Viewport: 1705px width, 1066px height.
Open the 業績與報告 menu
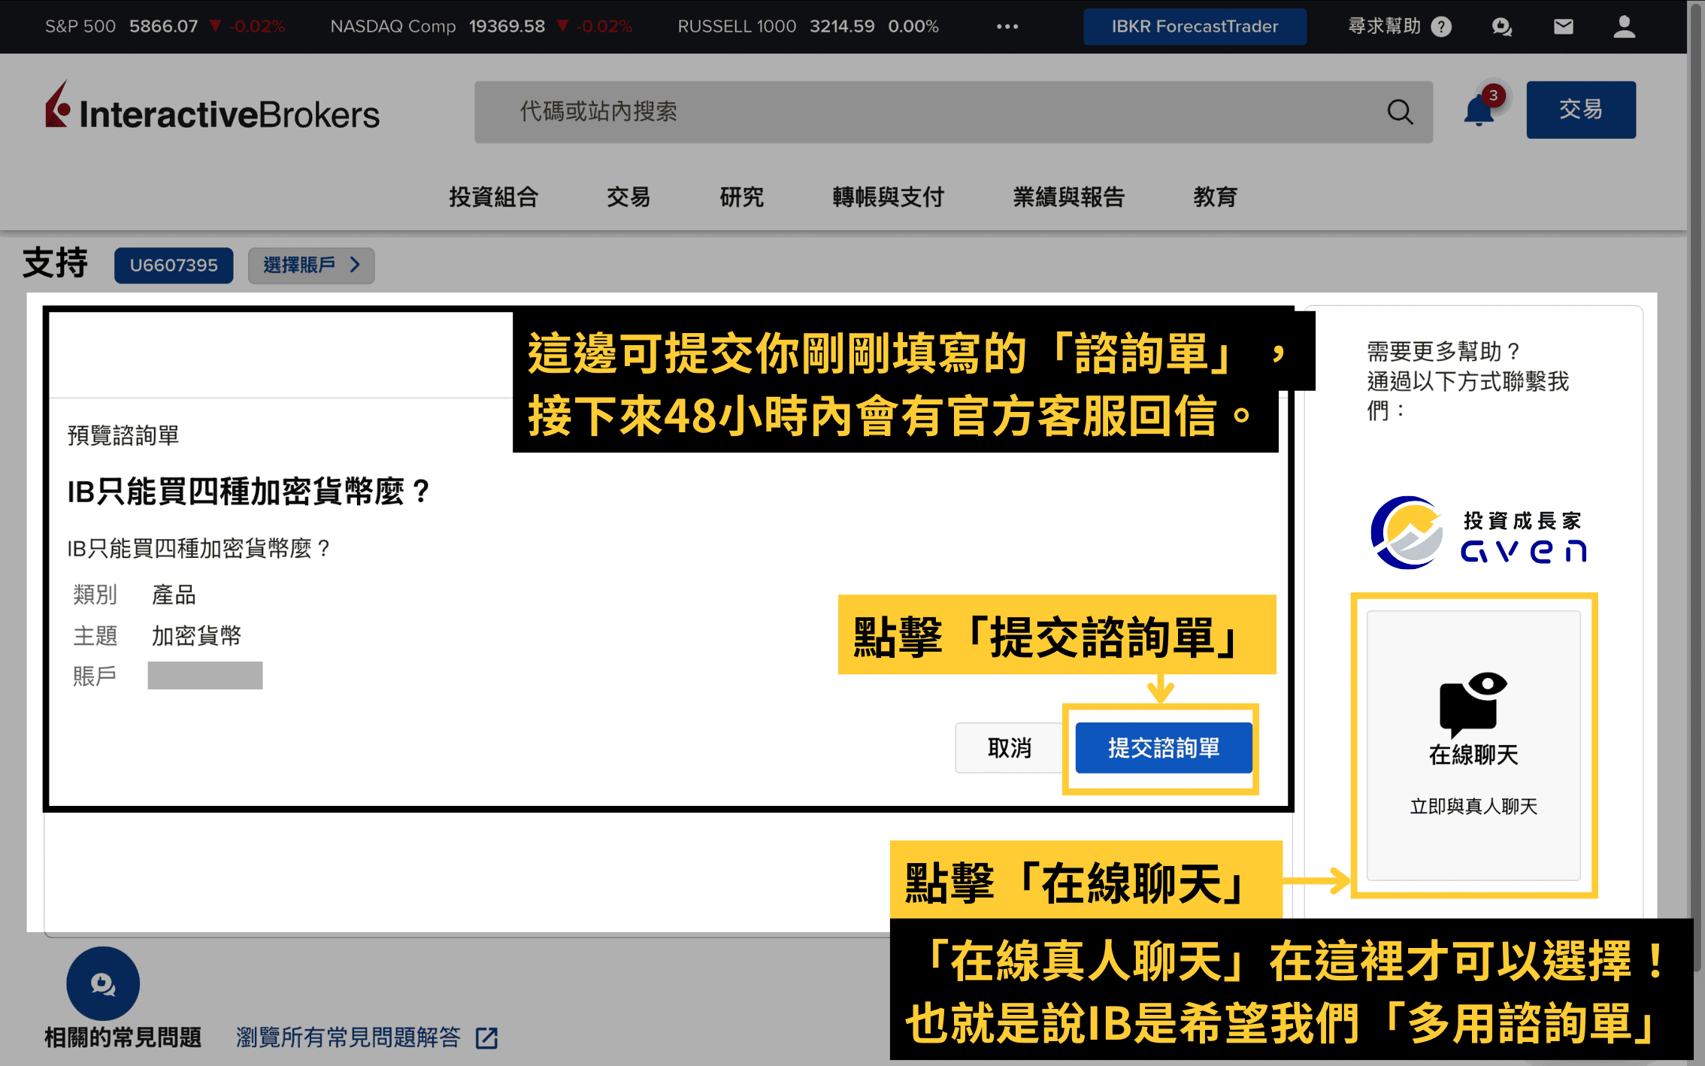pyautogui.click(x=1069, y=197)
